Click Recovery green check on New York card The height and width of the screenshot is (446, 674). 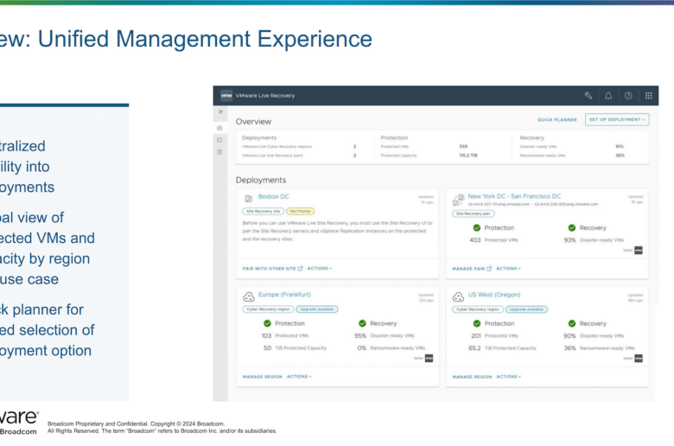pos(572,227)
